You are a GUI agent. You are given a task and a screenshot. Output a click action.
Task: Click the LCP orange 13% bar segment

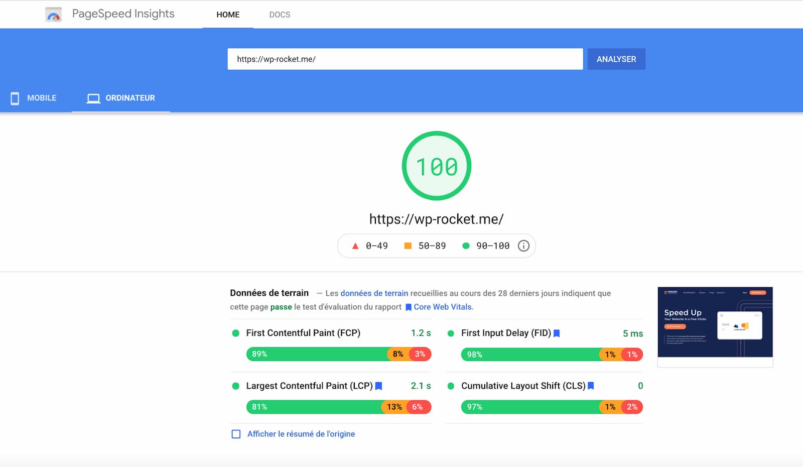(395, 407)
